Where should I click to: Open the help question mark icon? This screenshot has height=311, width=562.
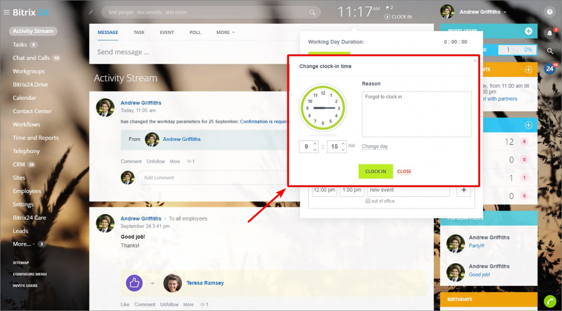click(x=549, y=12)
